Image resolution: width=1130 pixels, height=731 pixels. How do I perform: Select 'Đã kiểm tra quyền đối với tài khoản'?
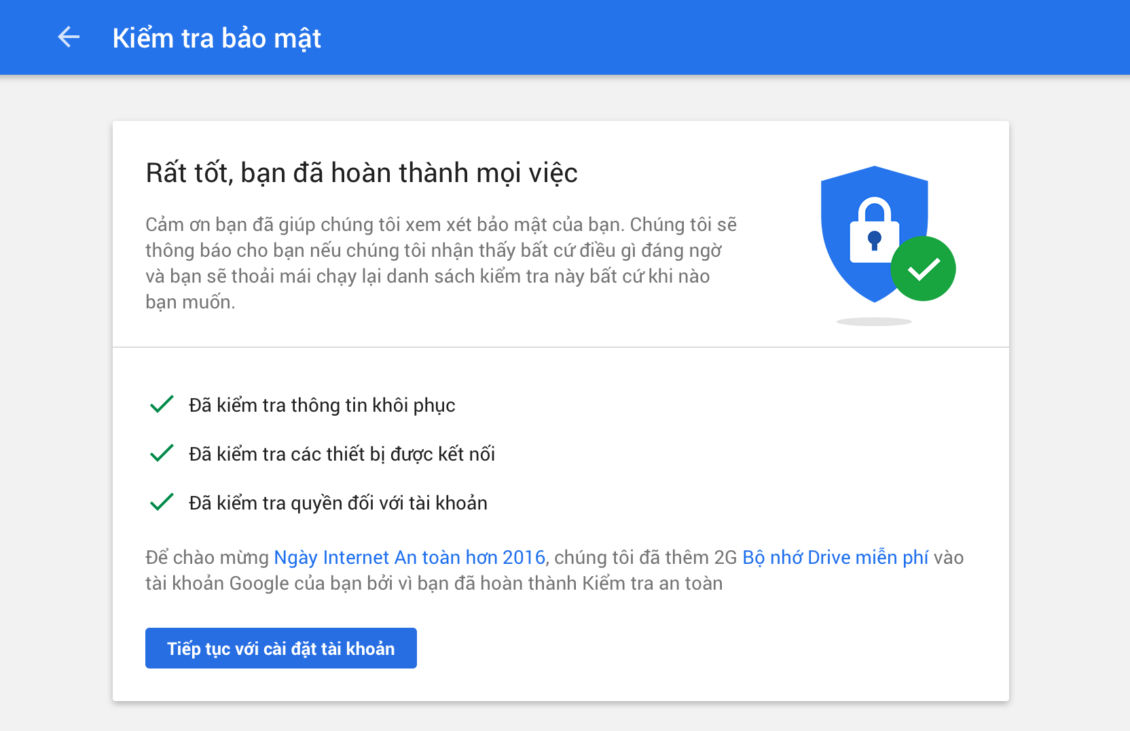(338, 503)
